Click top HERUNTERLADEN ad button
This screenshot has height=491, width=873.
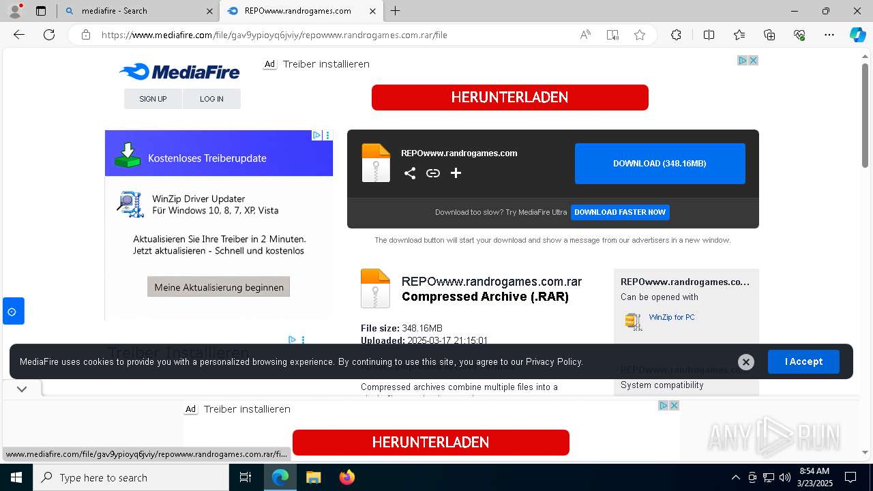coord(510,98)
